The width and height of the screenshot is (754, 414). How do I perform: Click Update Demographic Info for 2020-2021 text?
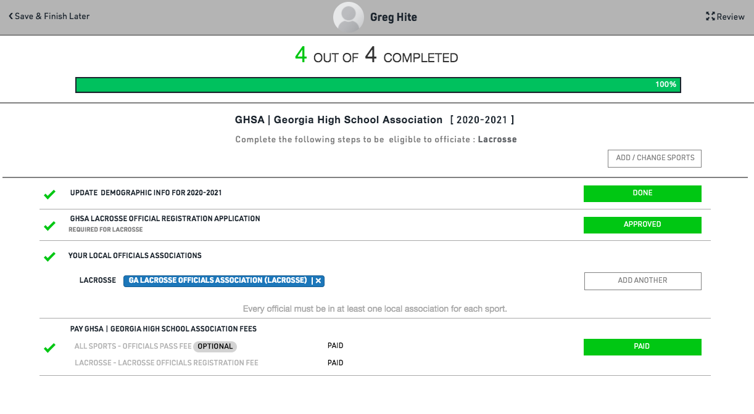pyautogui.click(x=146, y=193)
